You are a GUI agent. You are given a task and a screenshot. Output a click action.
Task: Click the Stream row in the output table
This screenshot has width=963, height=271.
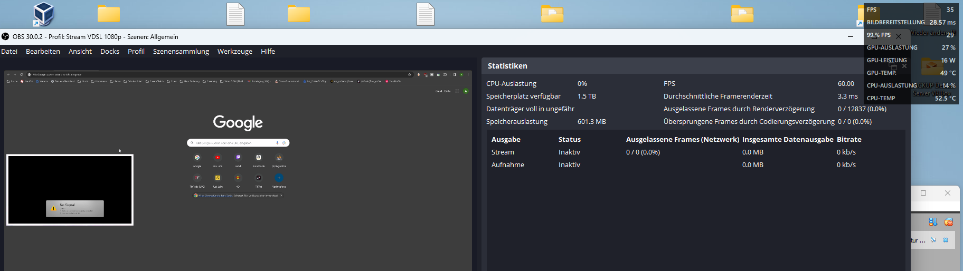coord(695,152)
